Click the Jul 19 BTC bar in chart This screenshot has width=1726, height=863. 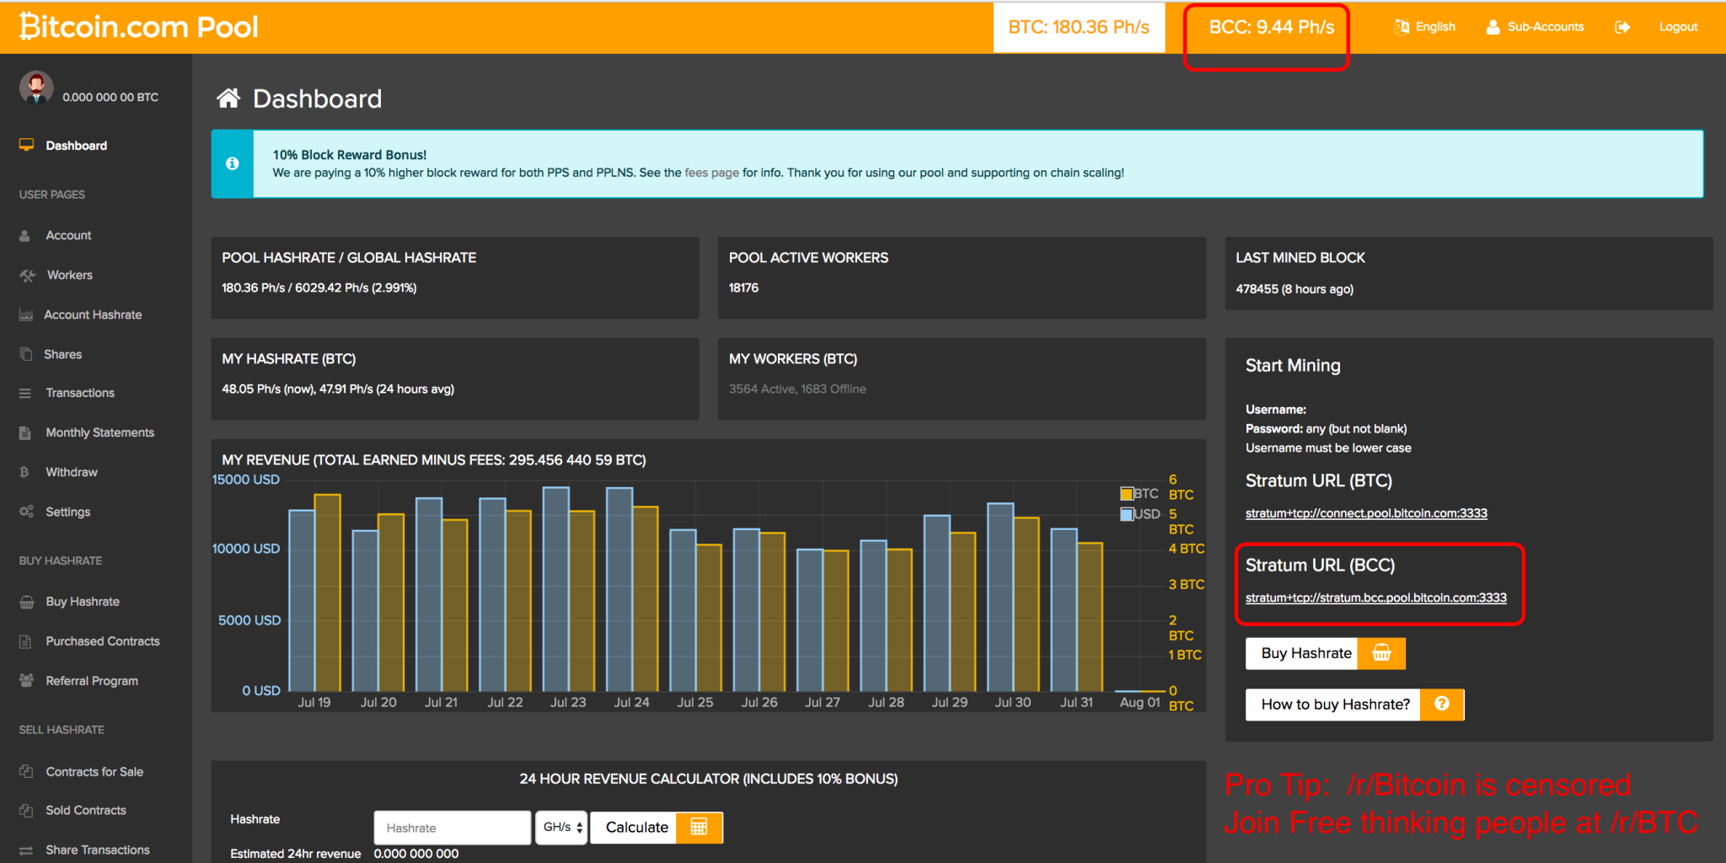point(328,592)
